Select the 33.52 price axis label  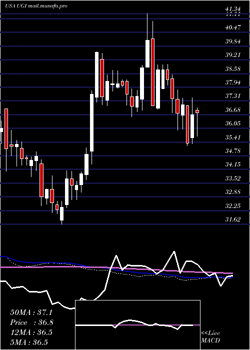(233, 178)
